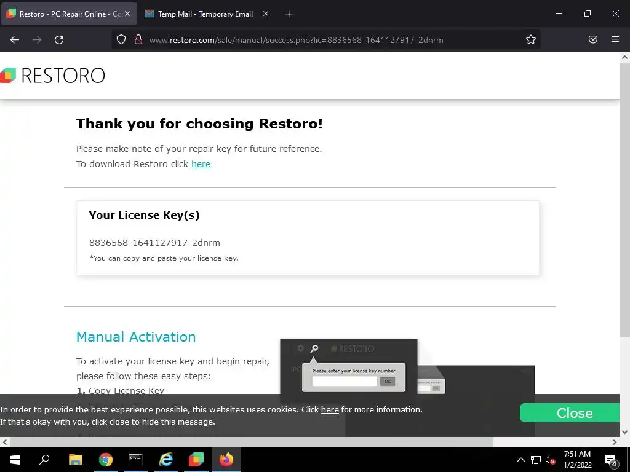Open Internet Explorer from the taskbar
Image resolution: width=630 pixels, height=472 pixels.
tap(166, 460)
